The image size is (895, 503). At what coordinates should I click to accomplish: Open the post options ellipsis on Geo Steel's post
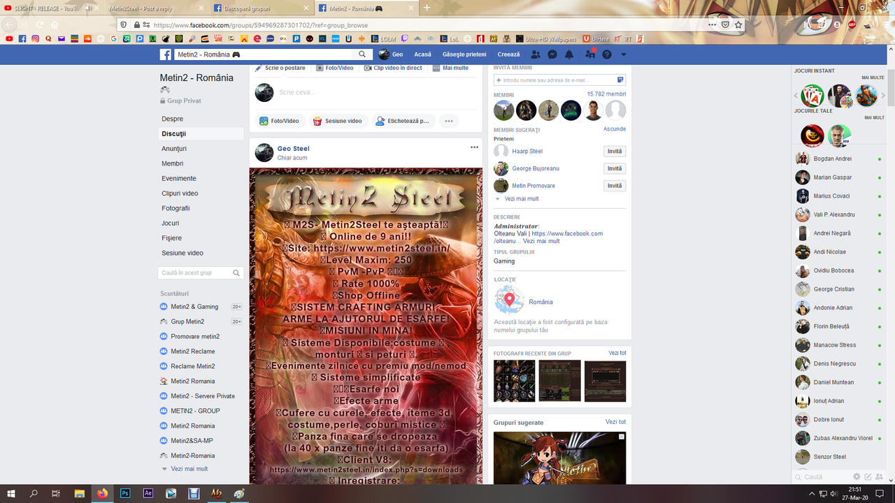(474, 147)
